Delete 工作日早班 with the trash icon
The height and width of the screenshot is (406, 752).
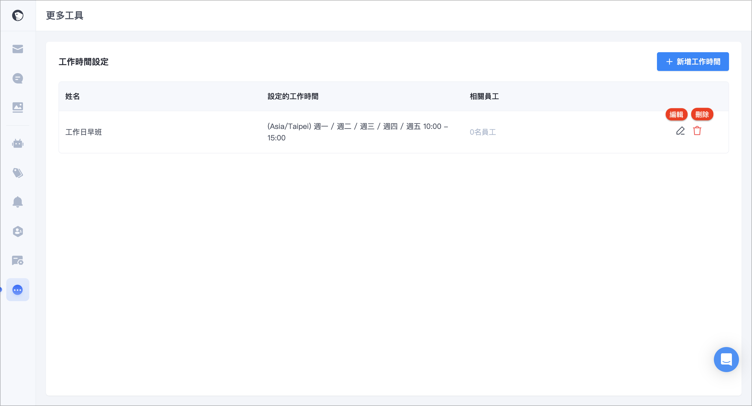coord(697,131)
